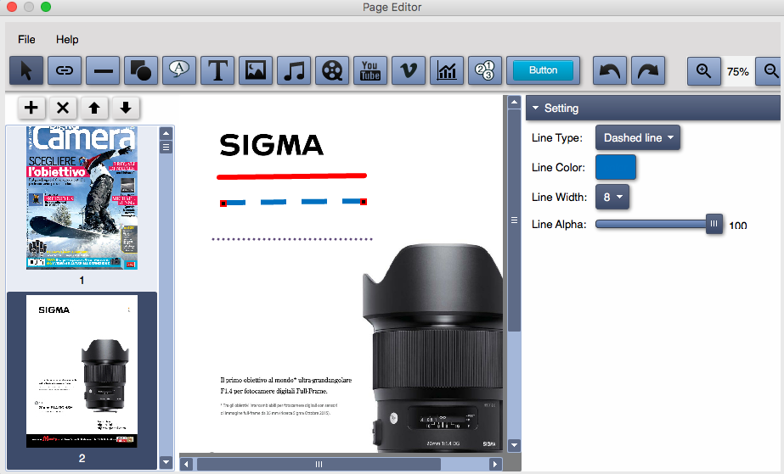Select the number counter tool
Image resolution: width=784 pixels, height=474 pixels.
click(x=485, y=70)
